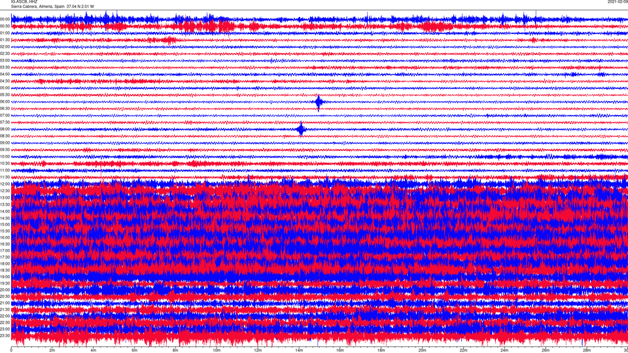Select the 12:00 time label
The width and height of the screenshot is (628, 353).
pos(5,184)
